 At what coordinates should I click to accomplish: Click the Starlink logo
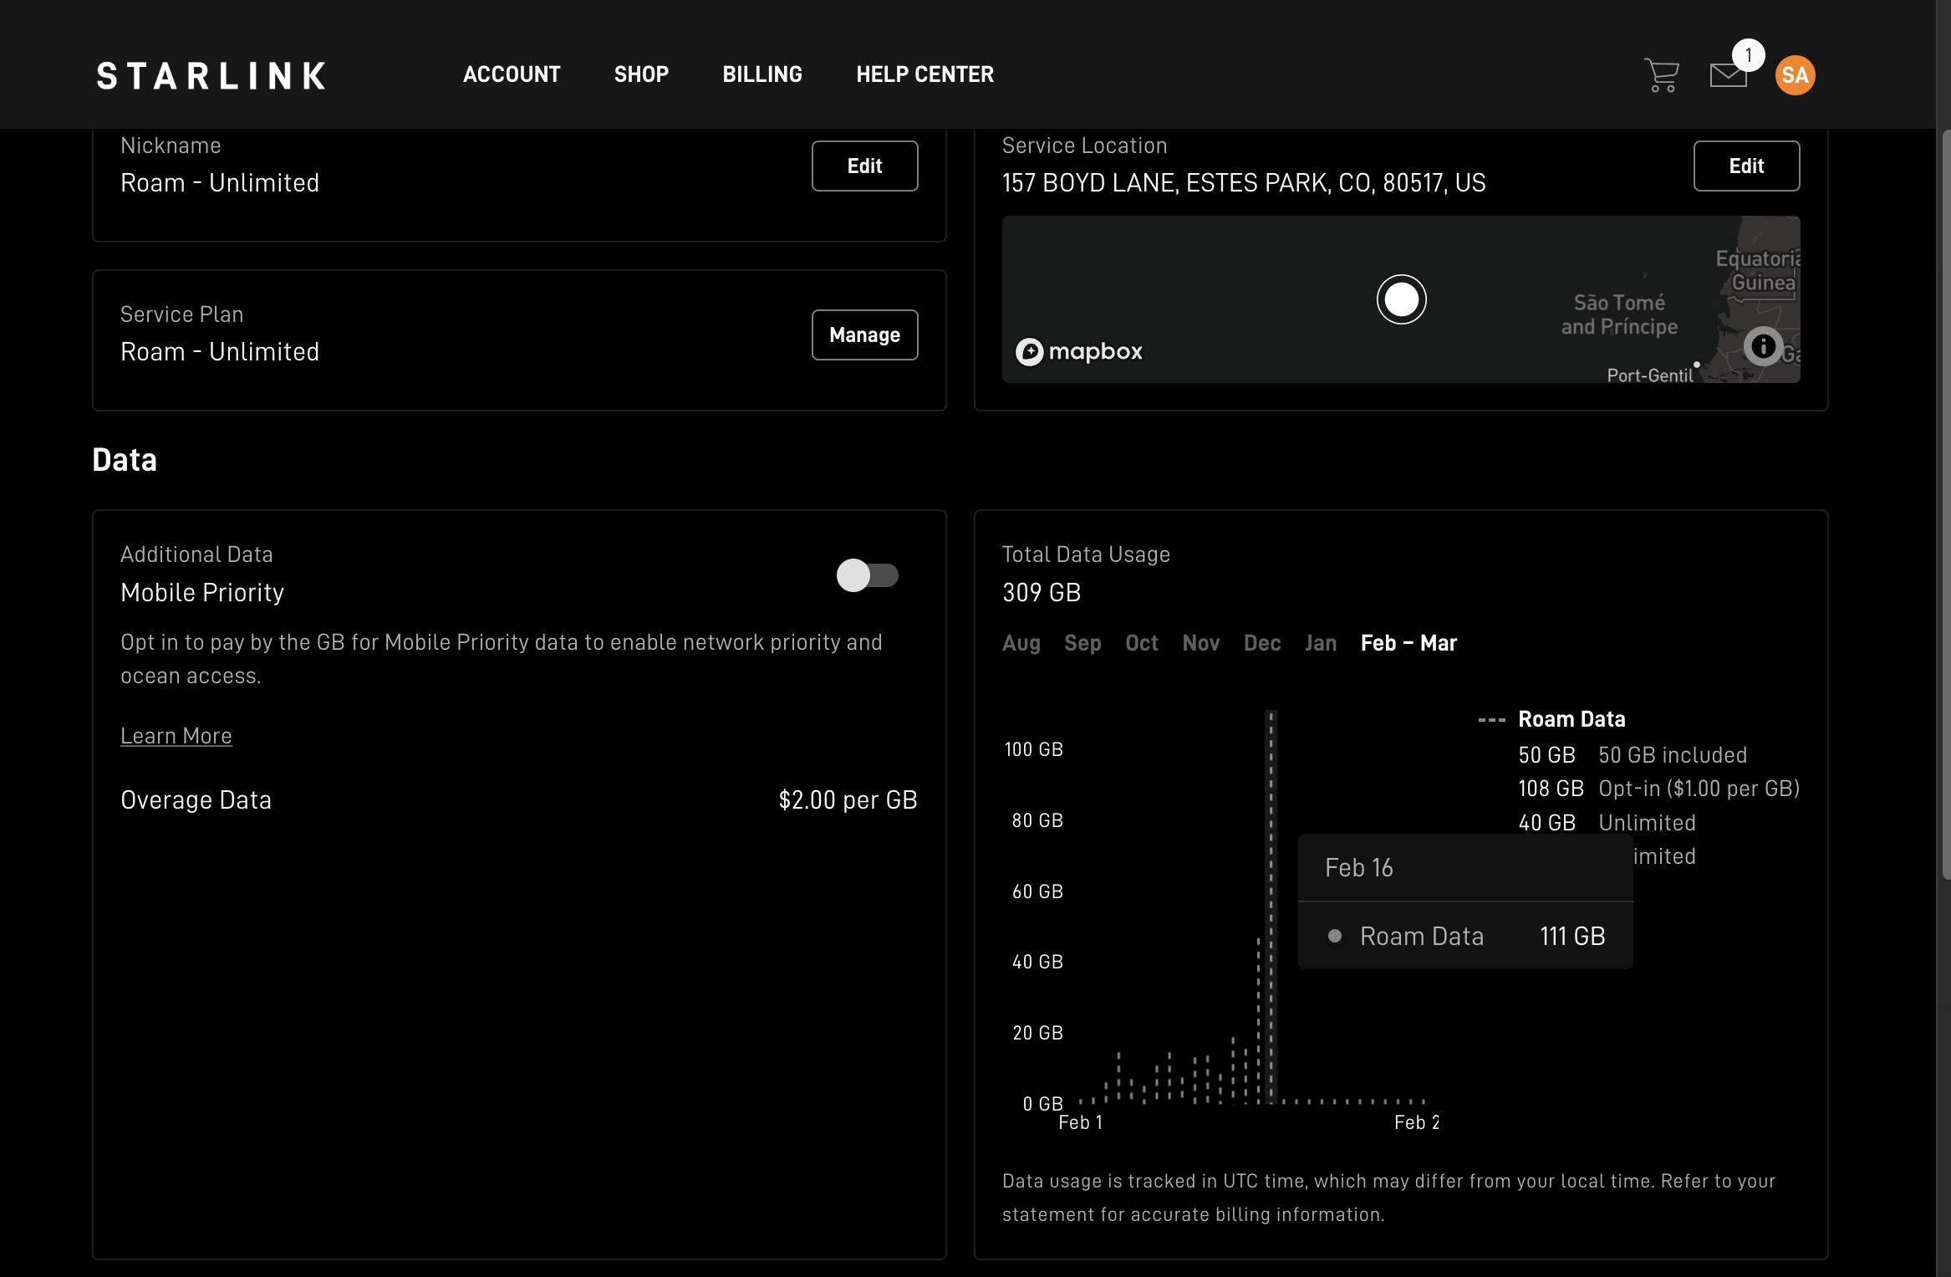[x=211, y=75]
